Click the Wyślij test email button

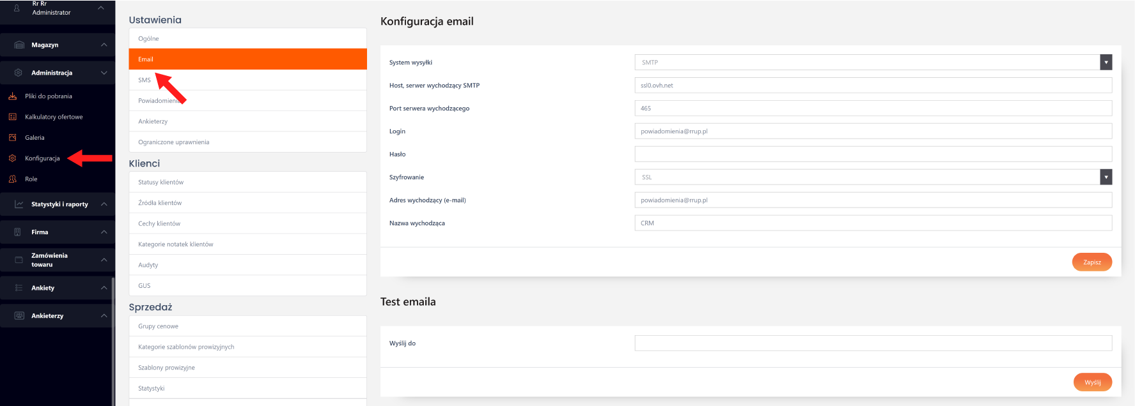pos(1092,382)
